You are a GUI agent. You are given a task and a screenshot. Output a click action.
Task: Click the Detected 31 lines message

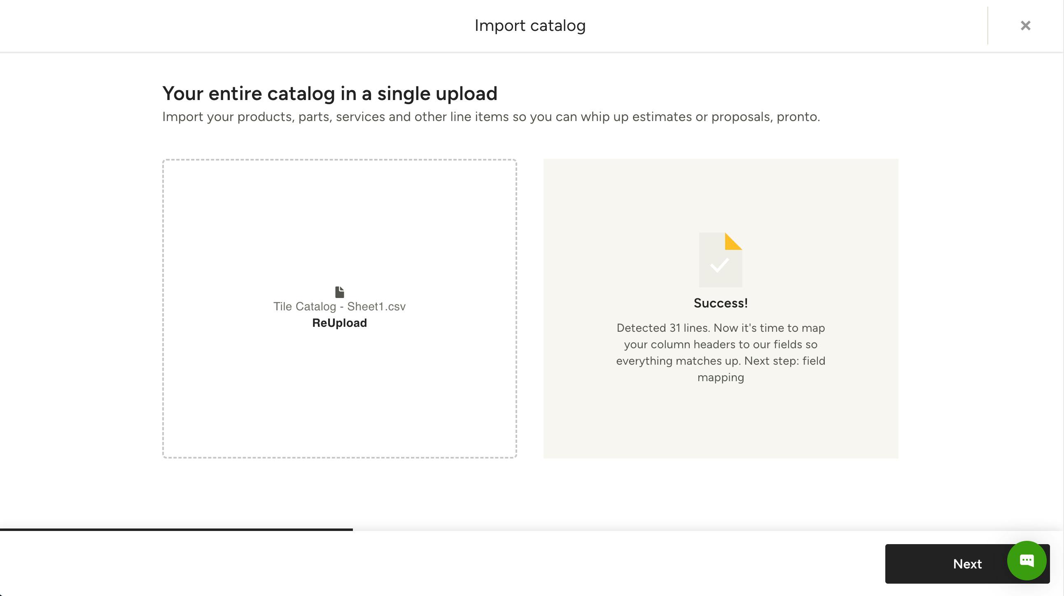(x=720, y=328)
